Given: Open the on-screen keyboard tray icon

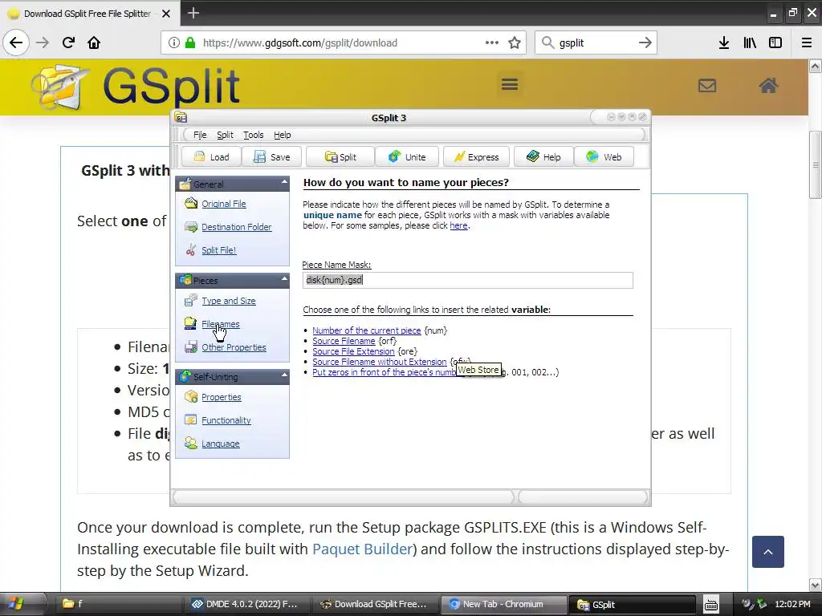Looking at the screenshot, I should point(711,605).
